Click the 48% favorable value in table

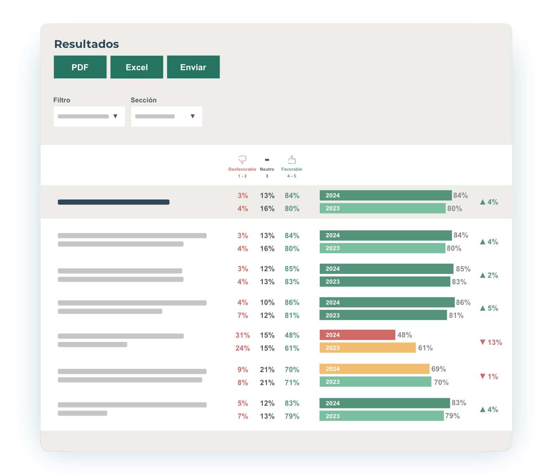click(292, 335)
